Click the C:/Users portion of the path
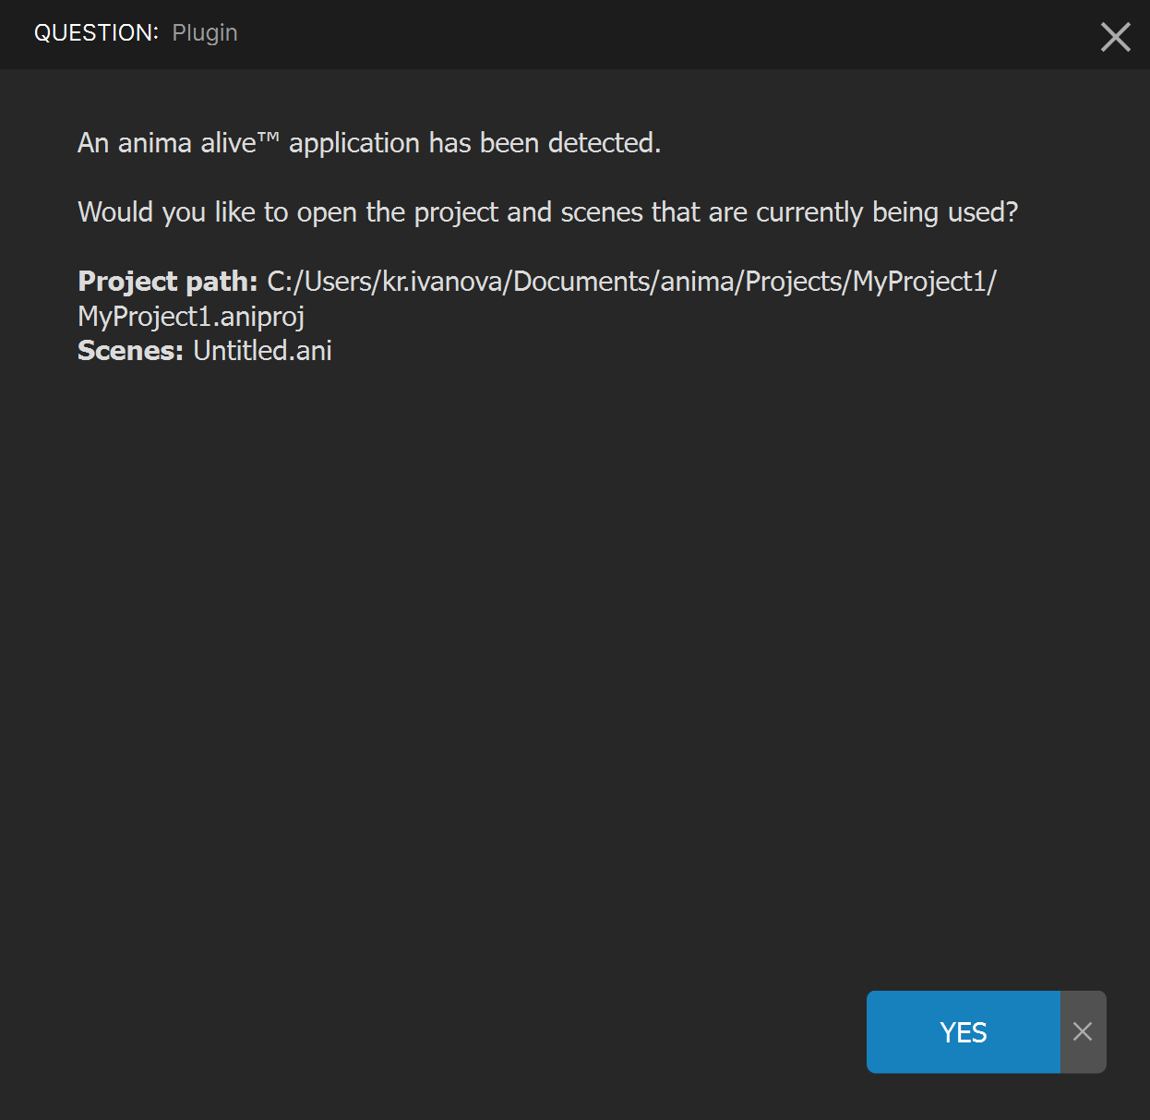Screen dimensions: 1150x1120 tap(319, 281)
